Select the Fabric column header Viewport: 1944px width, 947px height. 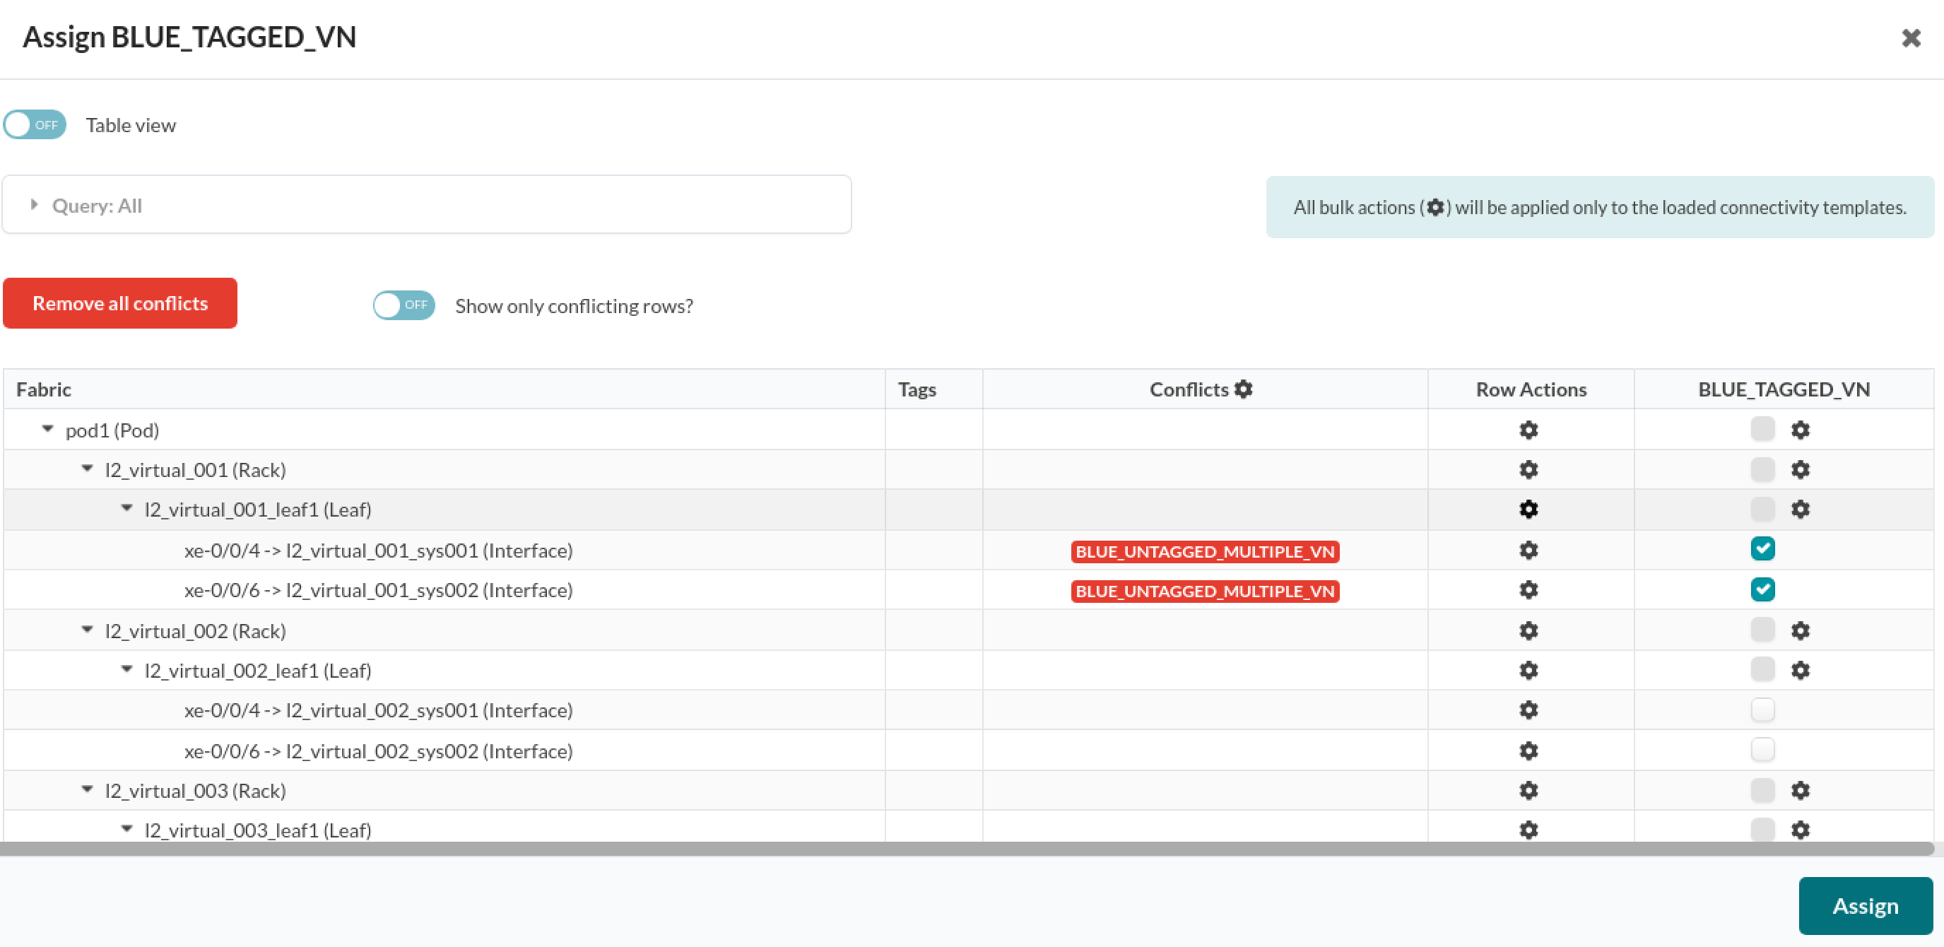43,389
